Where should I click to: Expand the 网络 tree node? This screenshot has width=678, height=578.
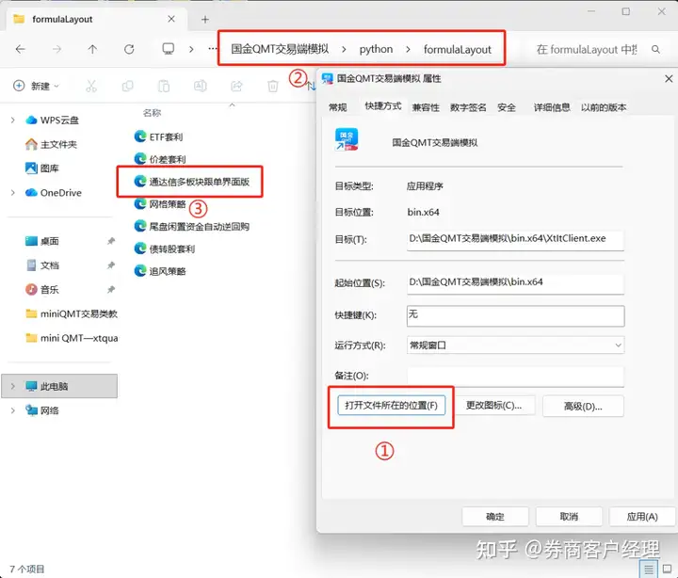coord(12,410)
